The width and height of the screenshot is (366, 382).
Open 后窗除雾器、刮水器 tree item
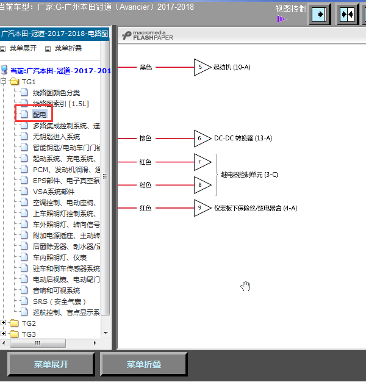pyautogui.click(x=66, y=247)
